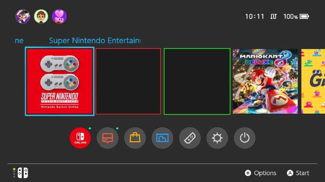Open Nintendo eShop shopping bag icon

[135, 138]
